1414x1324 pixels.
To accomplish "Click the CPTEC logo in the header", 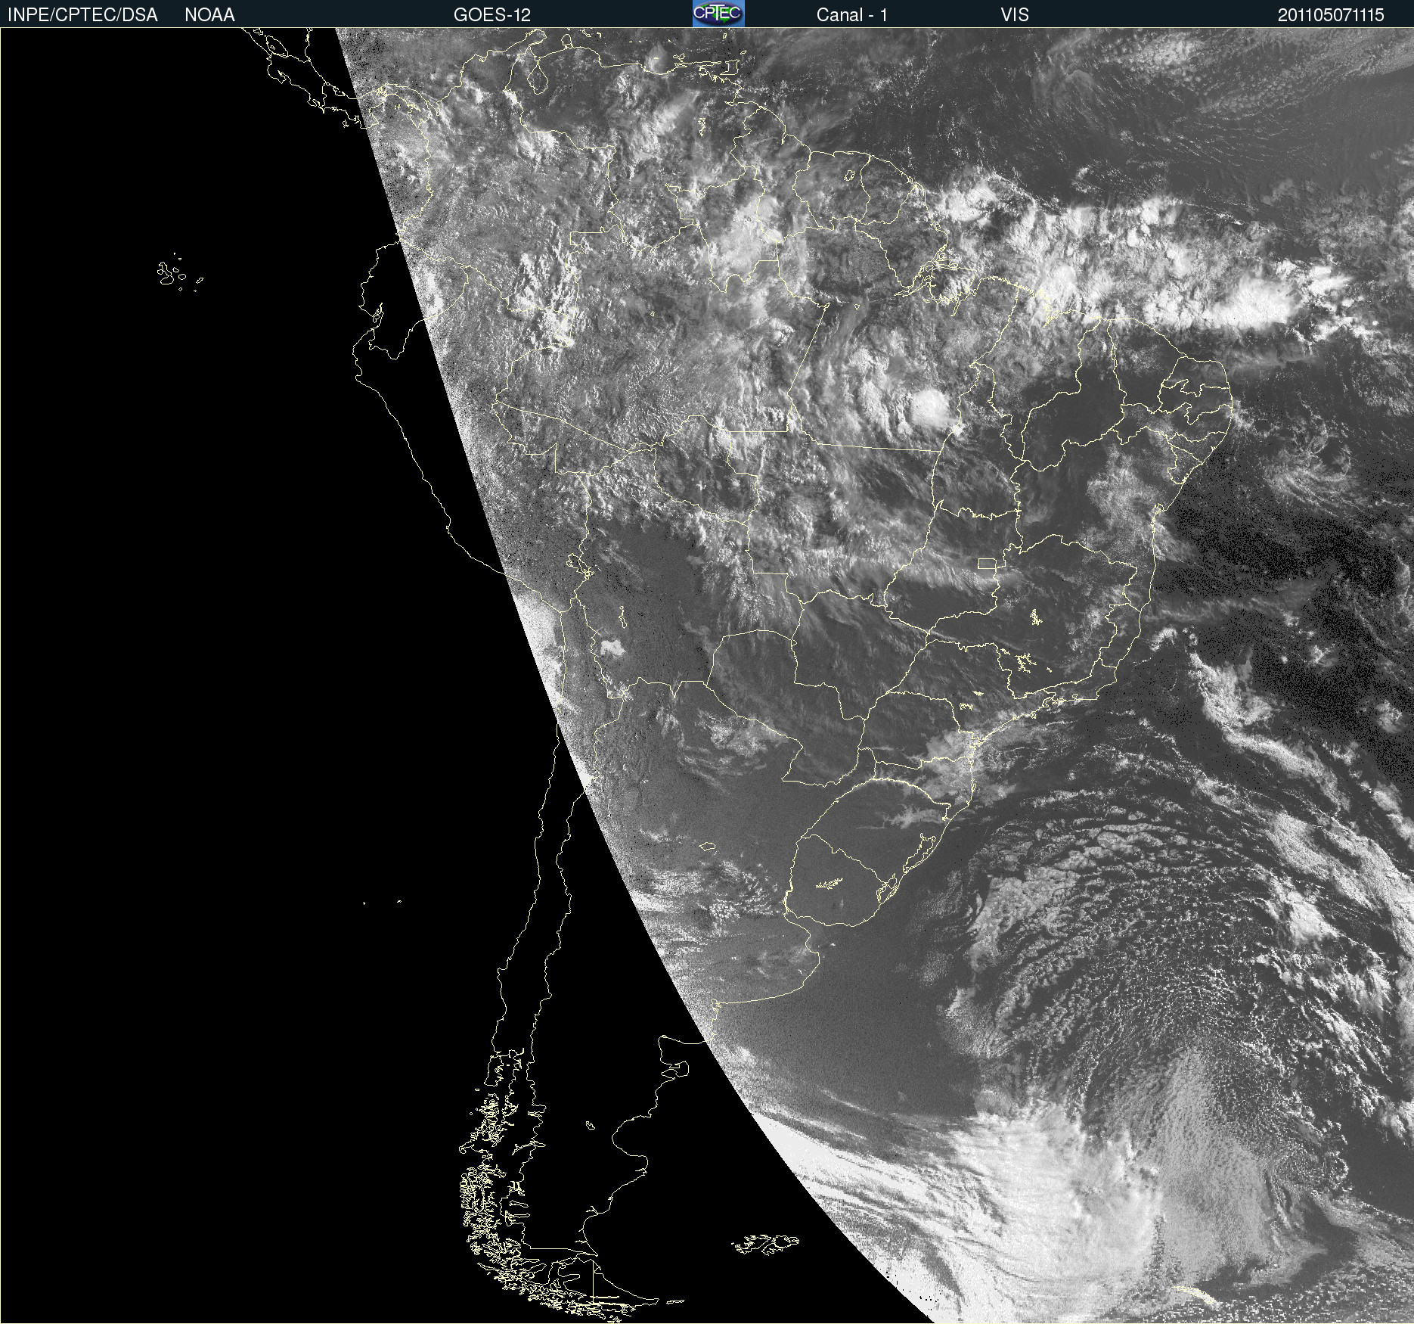I will tap(718, 14).
